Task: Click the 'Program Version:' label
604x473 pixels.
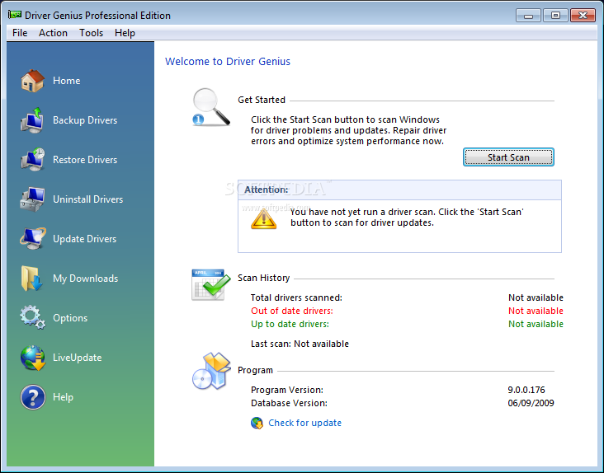Action: click(x=287, y=390)
